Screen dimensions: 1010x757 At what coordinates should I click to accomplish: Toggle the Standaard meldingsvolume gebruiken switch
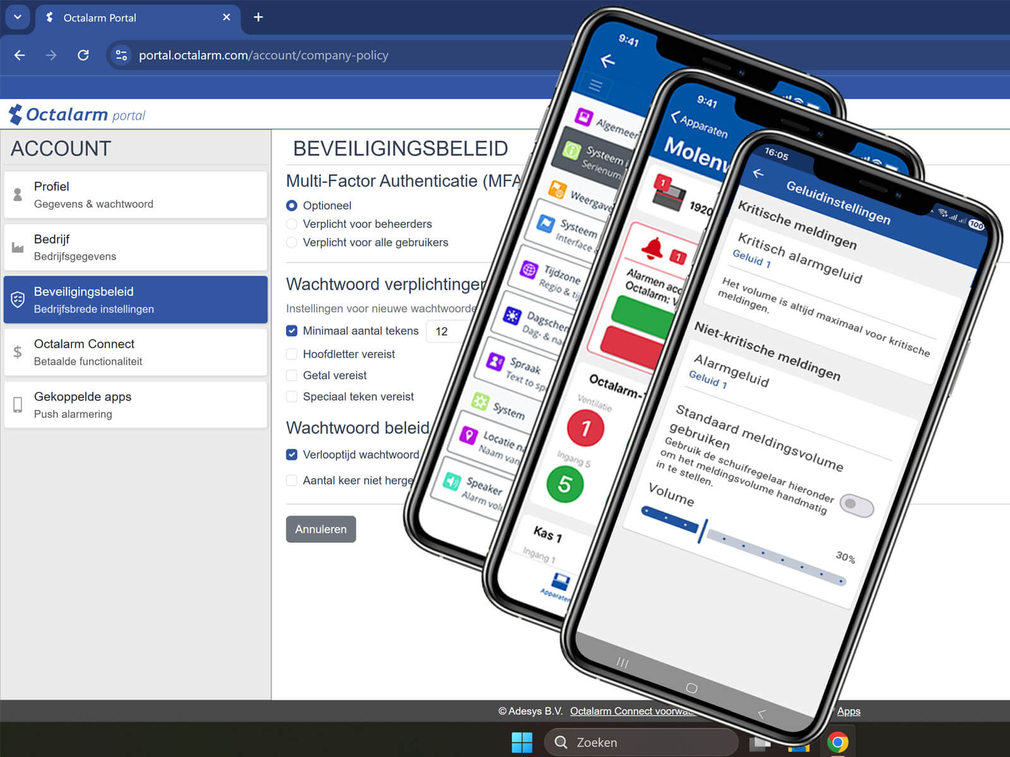[857, 505]
